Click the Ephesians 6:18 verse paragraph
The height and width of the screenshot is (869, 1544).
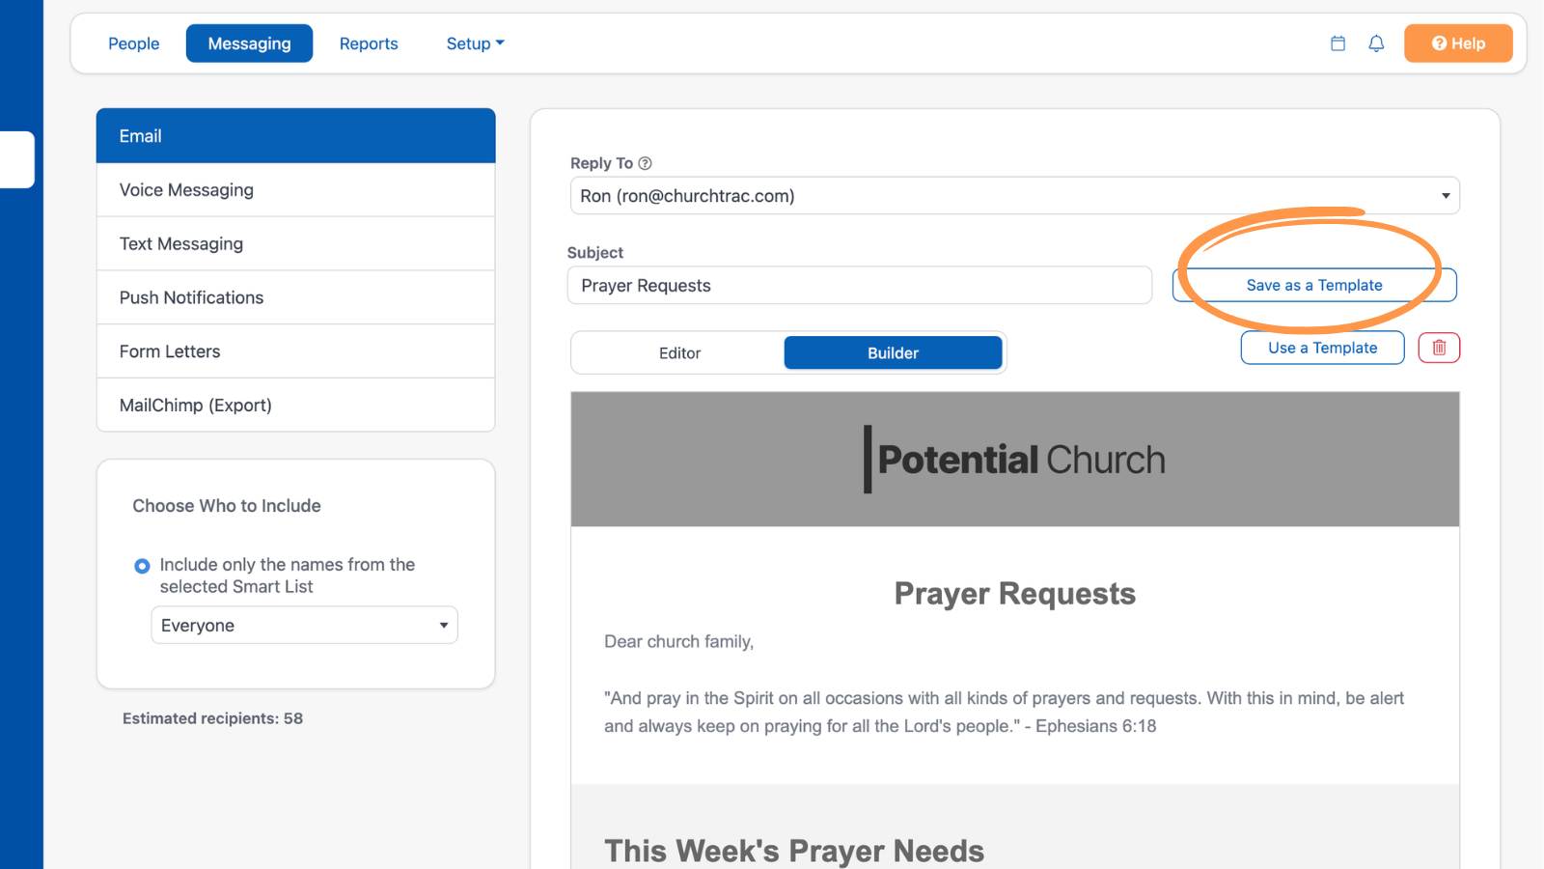pyautogui.click(x=1004, y=712)
